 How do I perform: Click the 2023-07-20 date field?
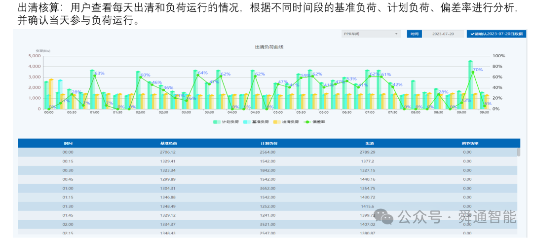point(444,34)
